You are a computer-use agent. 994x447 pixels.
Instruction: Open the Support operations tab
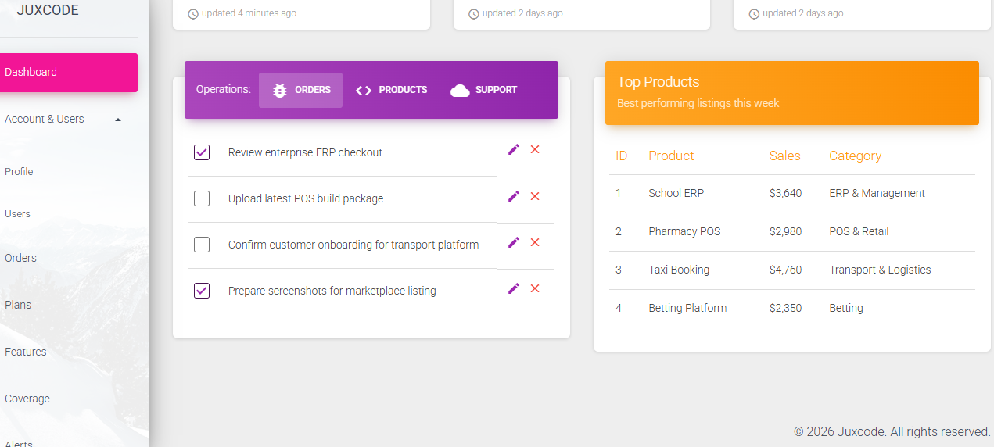coord(484,90)
